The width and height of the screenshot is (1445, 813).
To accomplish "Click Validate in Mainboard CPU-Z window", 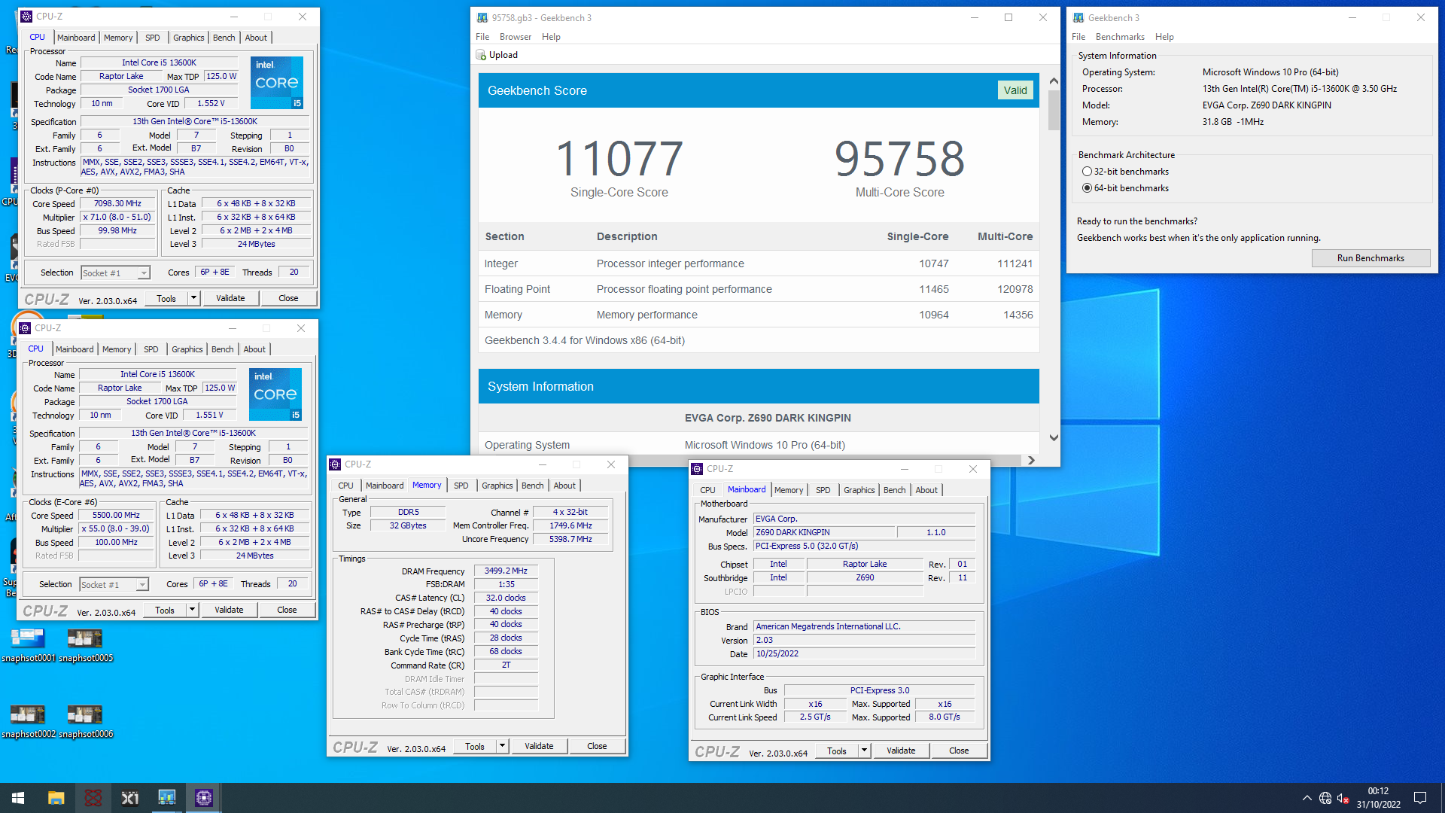I will point(901,751).
